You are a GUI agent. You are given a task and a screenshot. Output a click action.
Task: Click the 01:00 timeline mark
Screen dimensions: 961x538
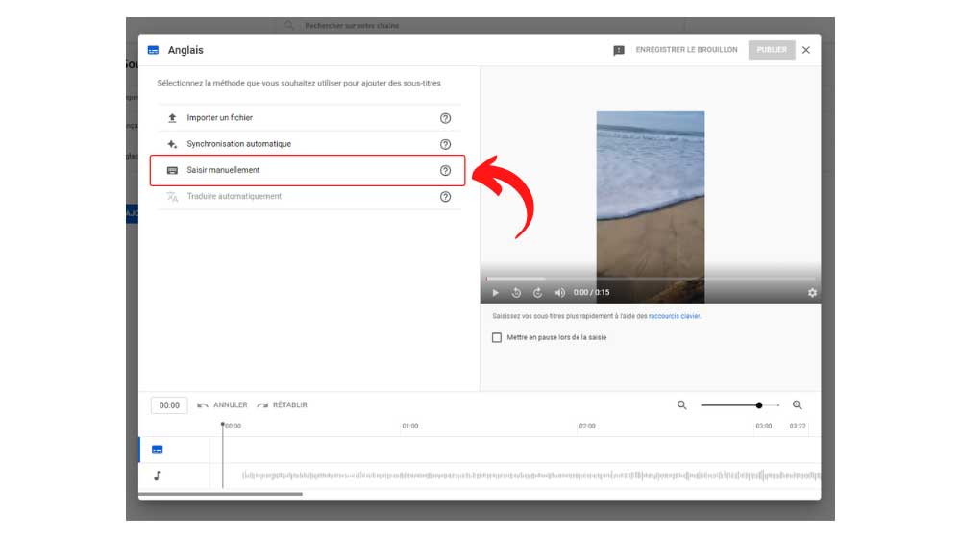[410, 426]
